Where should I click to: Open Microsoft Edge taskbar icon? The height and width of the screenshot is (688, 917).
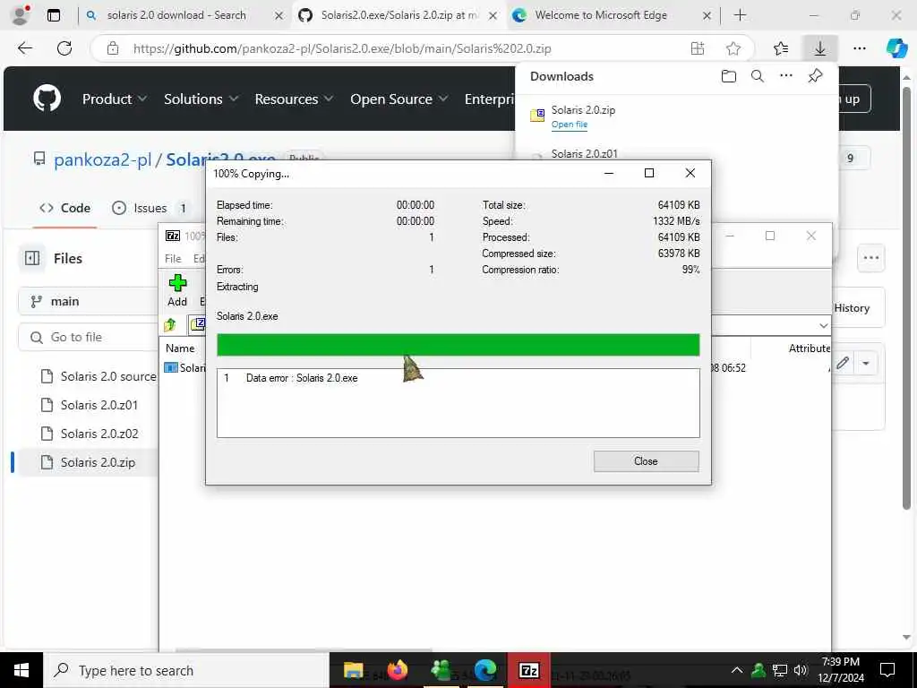[484, 670]
